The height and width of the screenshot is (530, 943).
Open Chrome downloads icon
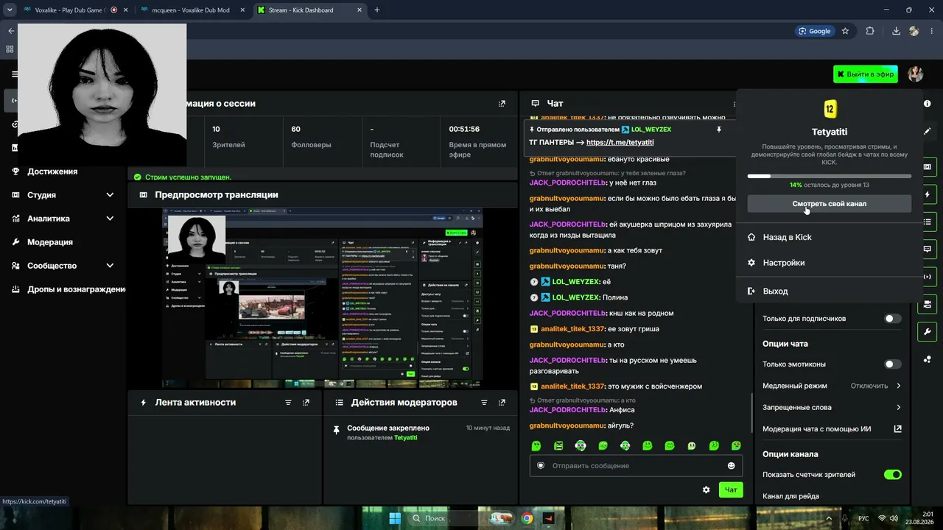[x=896, y=31]
